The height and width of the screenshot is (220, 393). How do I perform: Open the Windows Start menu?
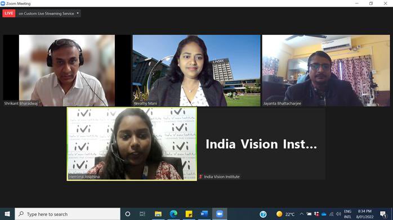(7, 214)
